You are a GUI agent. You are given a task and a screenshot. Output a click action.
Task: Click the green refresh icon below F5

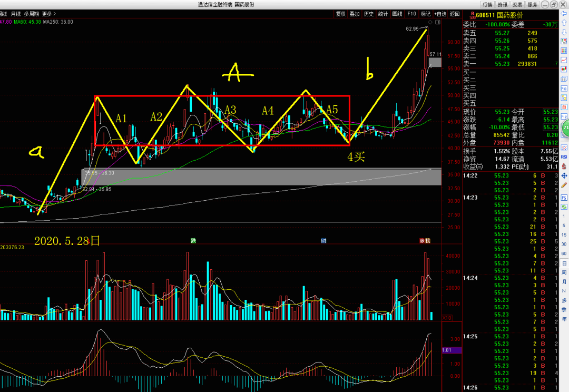pyautogui.click(x=564, y=207)
